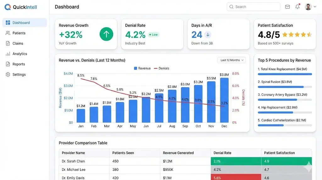Click the 4.2% denial rate value
Image resolution: width=322 pixels, height=180 pixels.
[135, 35]
